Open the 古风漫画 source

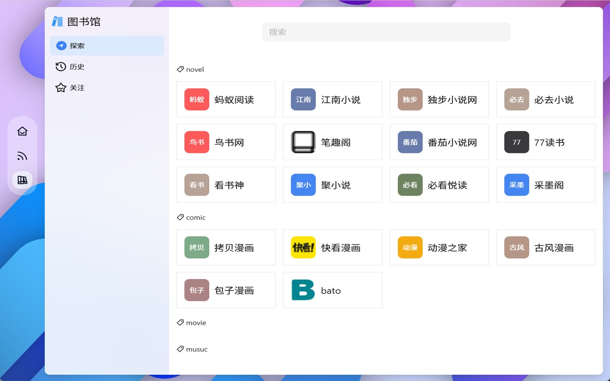546,247
